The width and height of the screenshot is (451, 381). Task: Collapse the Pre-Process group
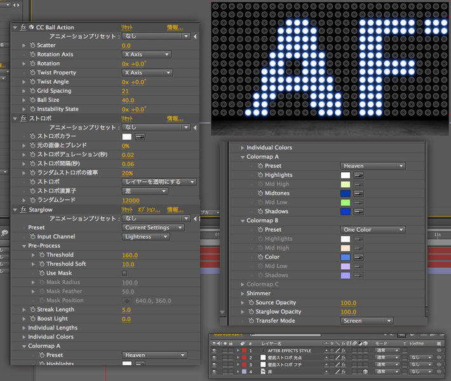[24, 246]
